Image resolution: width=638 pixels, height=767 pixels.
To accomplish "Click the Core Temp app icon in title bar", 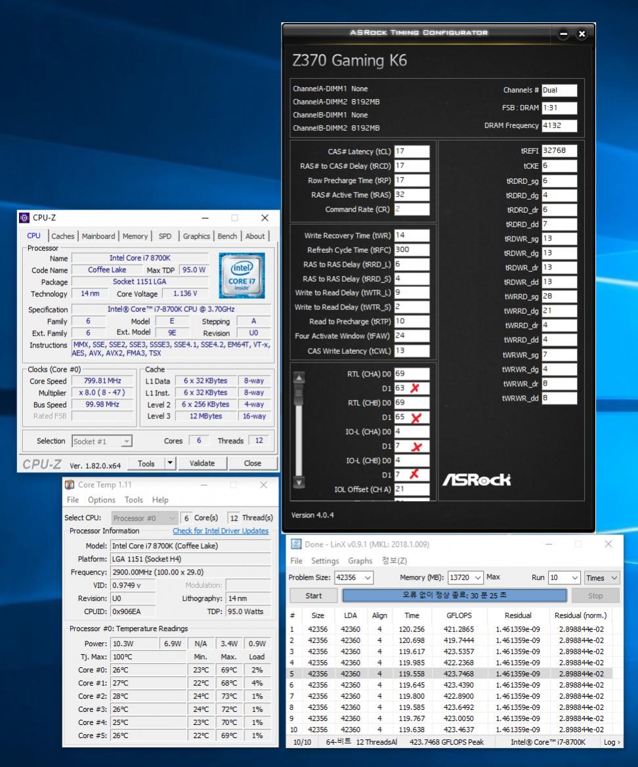I will pos(70,485).
